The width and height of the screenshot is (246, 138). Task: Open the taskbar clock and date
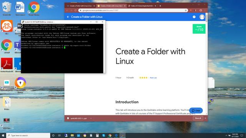[x=235, y=135]
